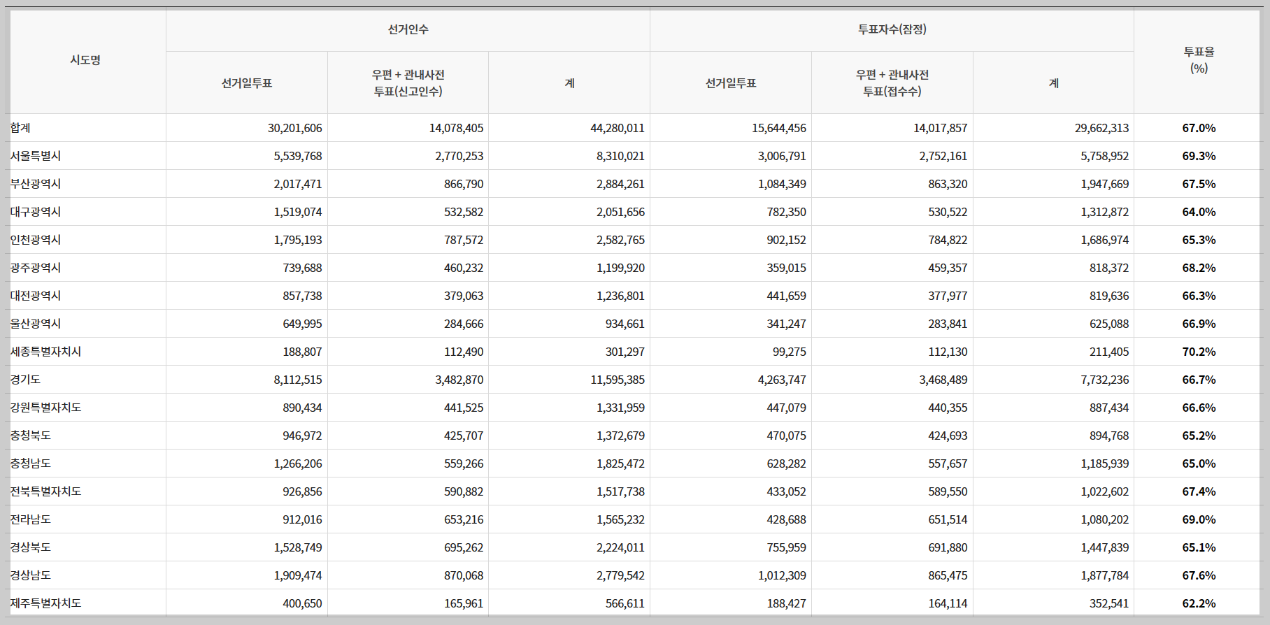Click total electors cell 44,280,011
Screen dimensions: 1270x625
[618, 128]
